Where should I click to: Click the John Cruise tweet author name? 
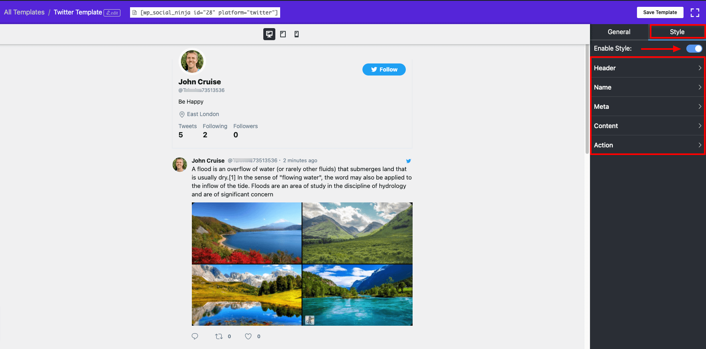[208, 161]
